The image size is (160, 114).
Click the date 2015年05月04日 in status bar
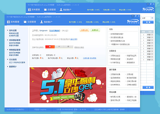[x=67, y=109]
